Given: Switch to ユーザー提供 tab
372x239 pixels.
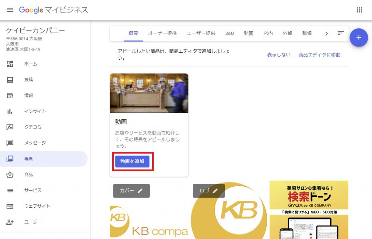Looking at the screenshot, I should click(201, 33).
